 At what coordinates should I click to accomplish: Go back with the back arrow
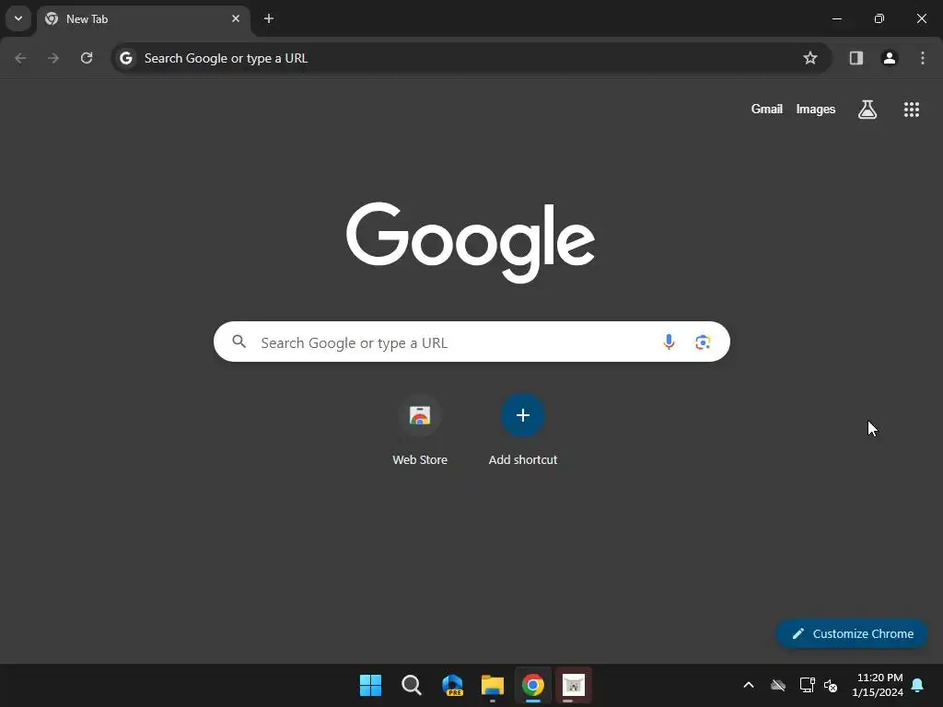(20, 58)
